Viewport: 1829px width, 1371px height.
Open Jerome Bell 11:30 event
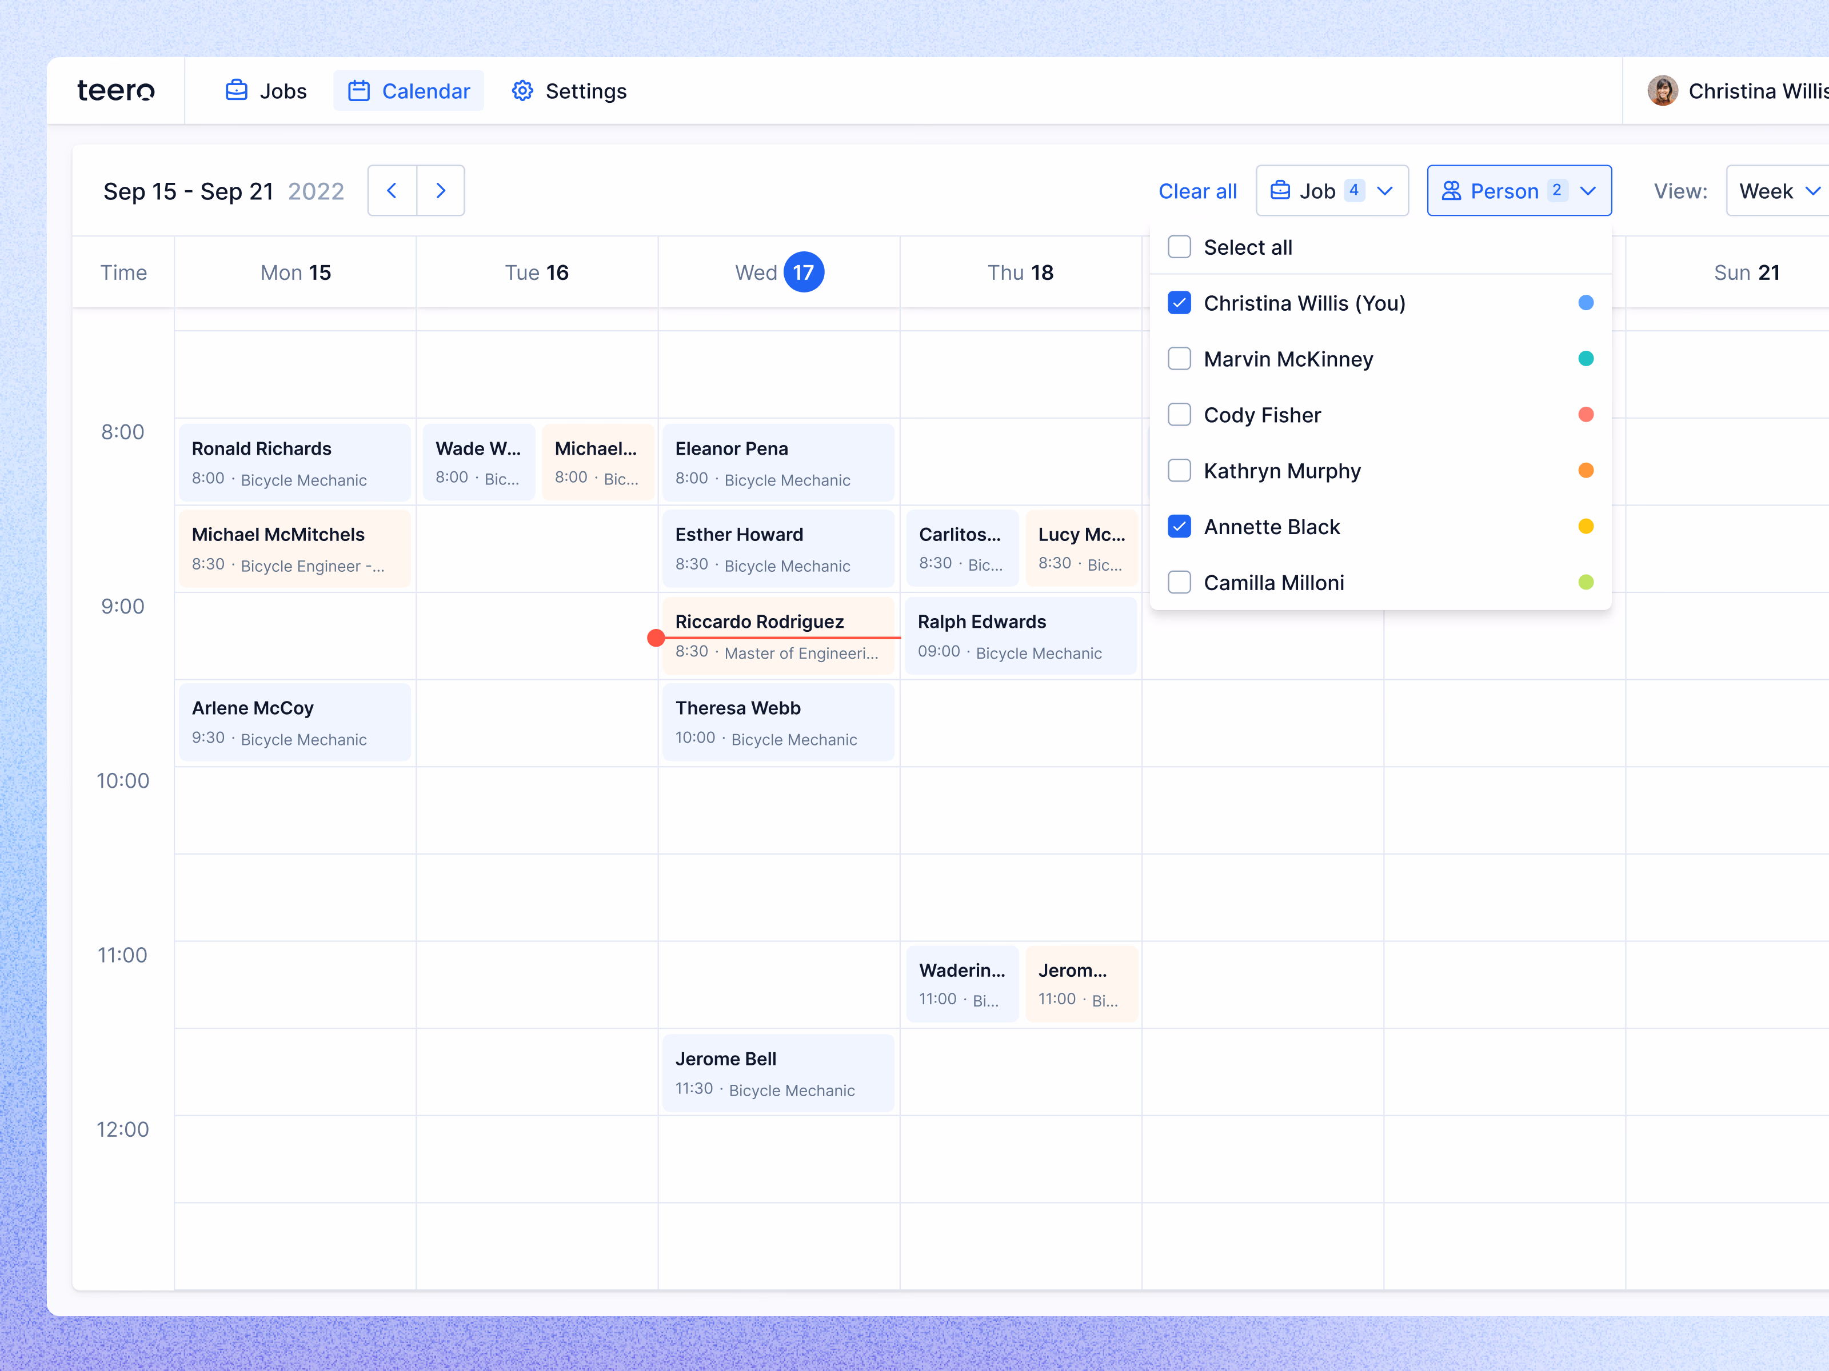[x=778, y=1073]
